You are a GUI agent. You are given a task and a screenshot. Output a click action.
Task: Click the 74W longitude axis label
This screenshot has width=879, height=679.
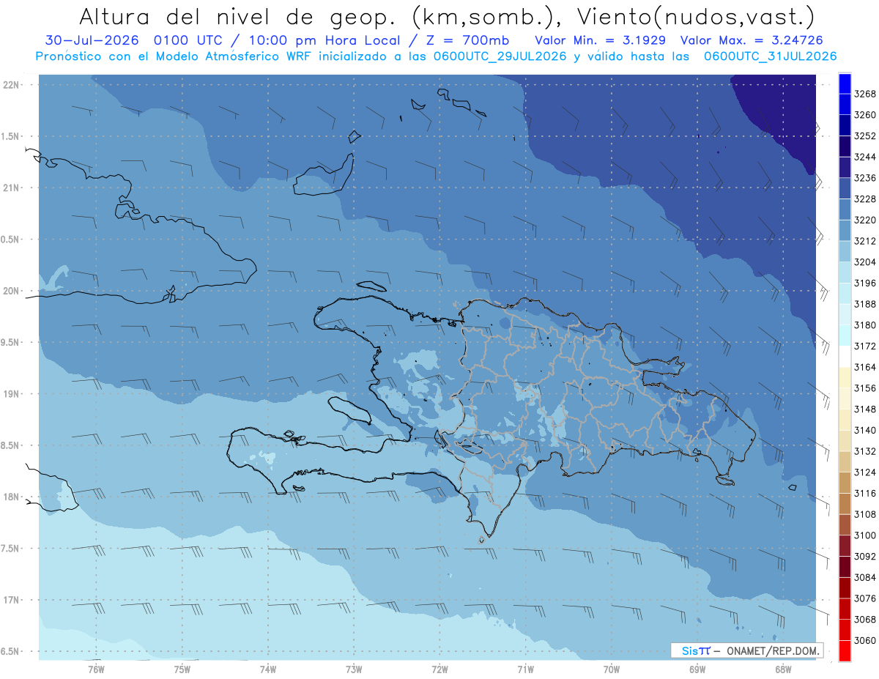click(268, 668)
